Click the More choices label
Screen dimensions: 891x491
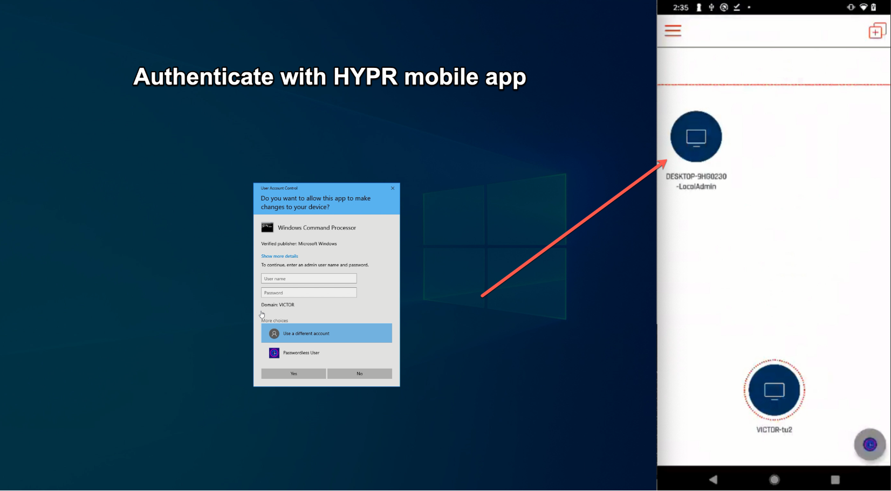click(275, 321)
